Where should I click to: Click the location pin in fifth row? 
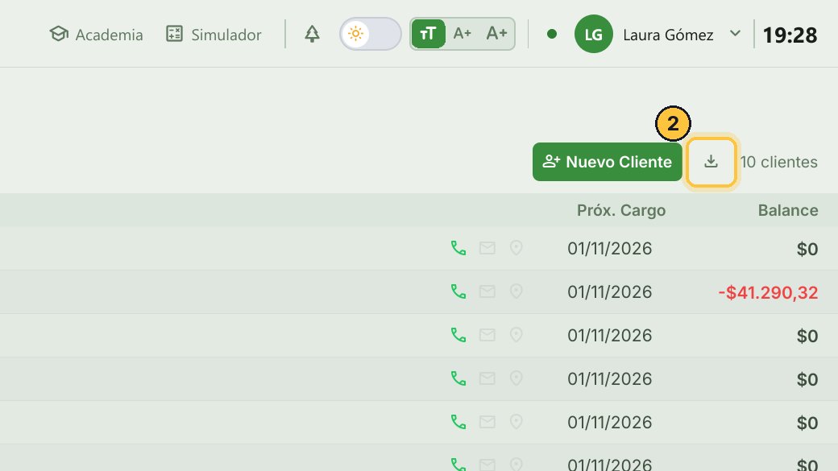[x=516, y=423]
